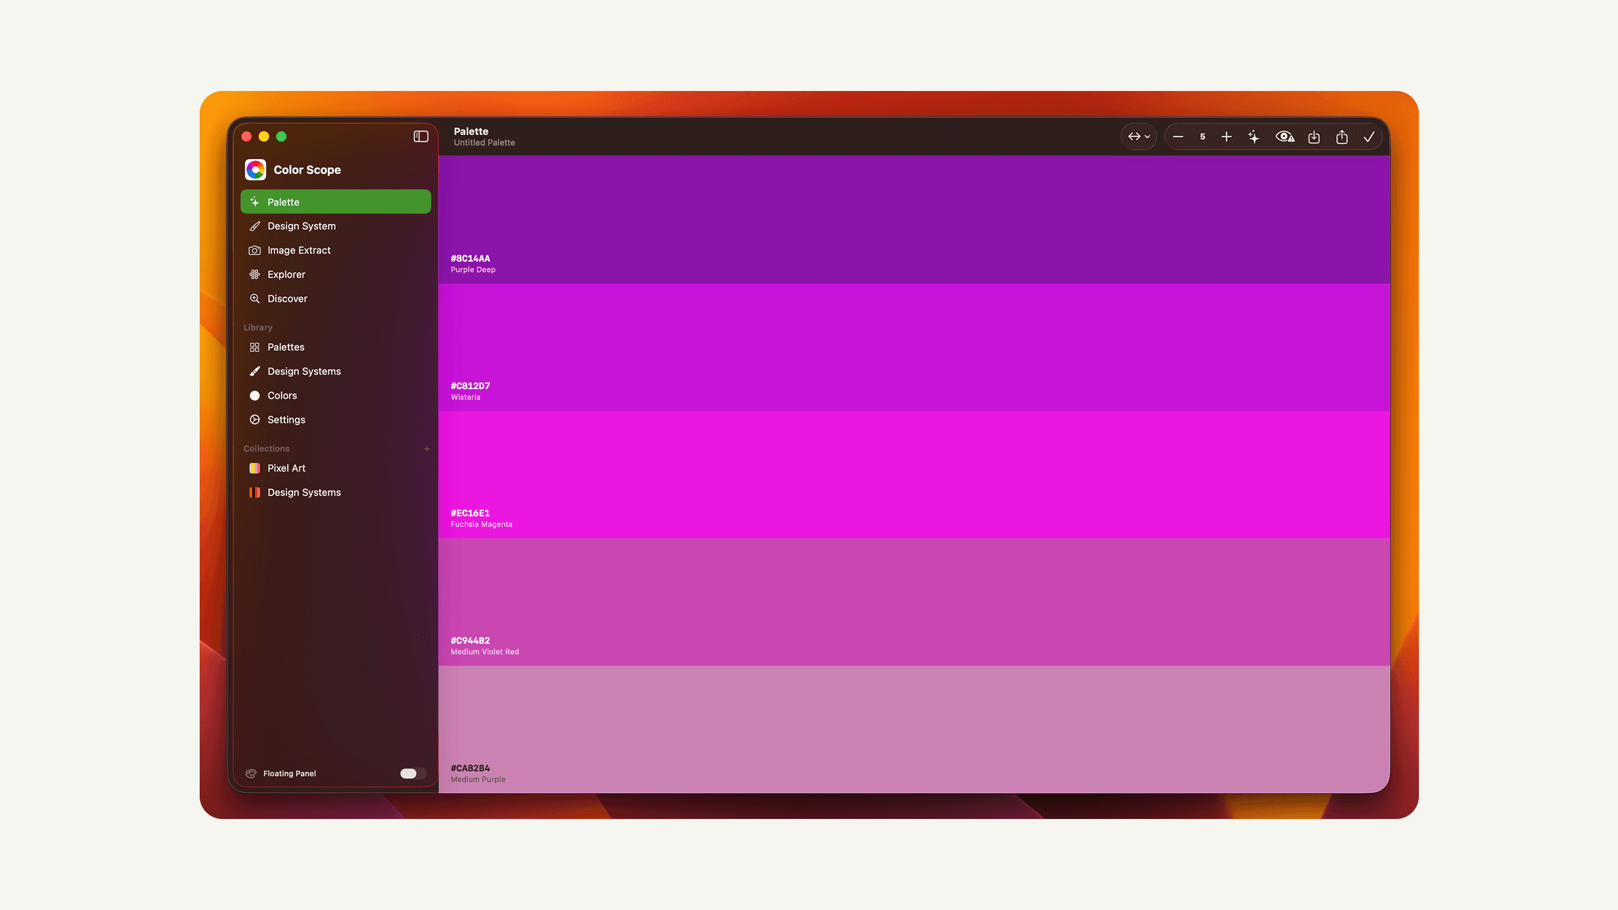This screenshot has width=1618, height=910.
Task: Click the Color Scope app logo
Action: (255, 169)
